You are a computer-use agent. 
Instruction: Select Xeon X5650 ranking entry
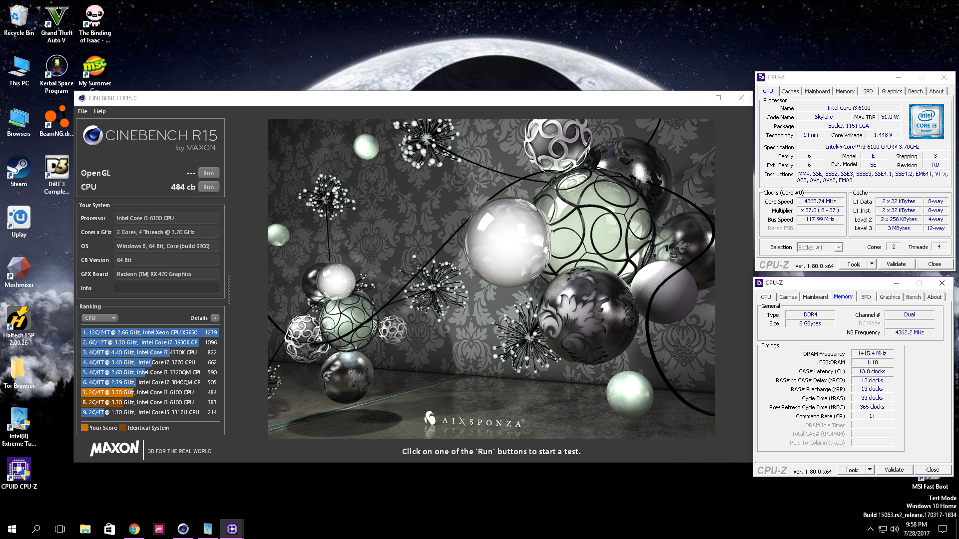(150, 332)
